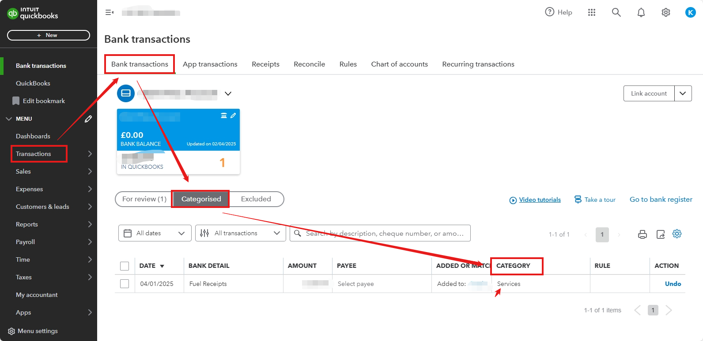Switch to Rules tab
Image resolution: width=703 pixels, height=341 pixels.
[348, 64]
